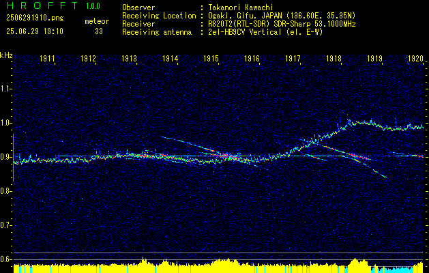Click the 1911 time marker

point(47,59)
